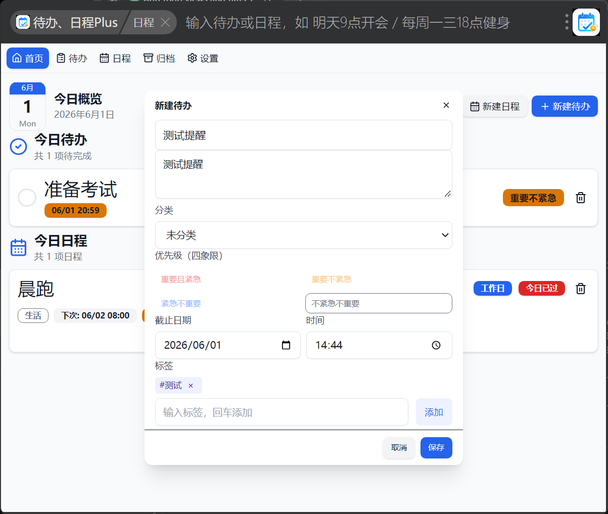Click the 下次: 06/02 08:00 label
This screenshot has height=514, width=608.
coord(95,315)
